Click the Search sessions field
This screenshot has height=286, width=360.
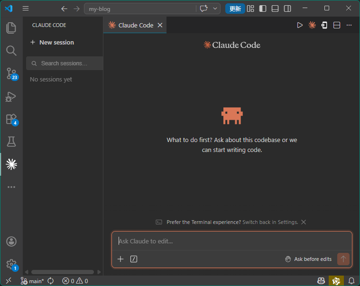click(x=65, y=63)
